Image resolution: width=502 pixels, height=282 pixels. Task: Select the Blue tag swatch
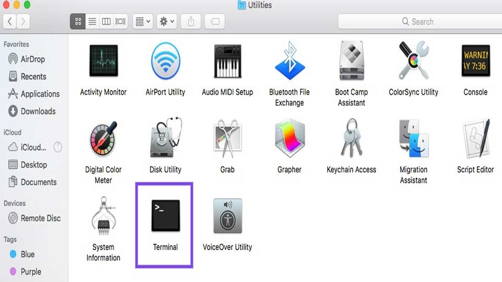click(13, 254)
